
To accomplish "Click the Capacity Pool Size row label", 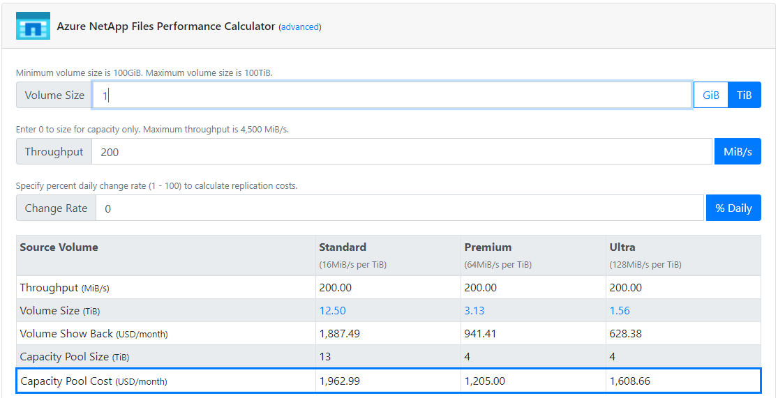I will pyautogui.click(x=75, y=357).
